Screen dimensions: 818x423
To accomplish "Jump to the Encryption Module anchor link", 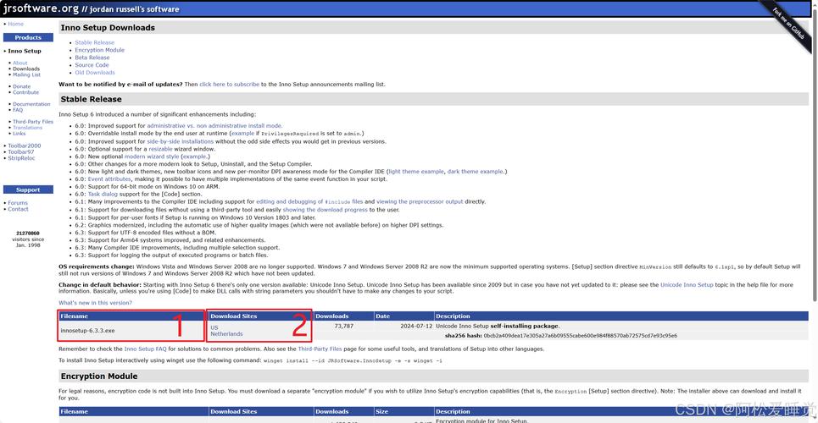I will point(100,50).
